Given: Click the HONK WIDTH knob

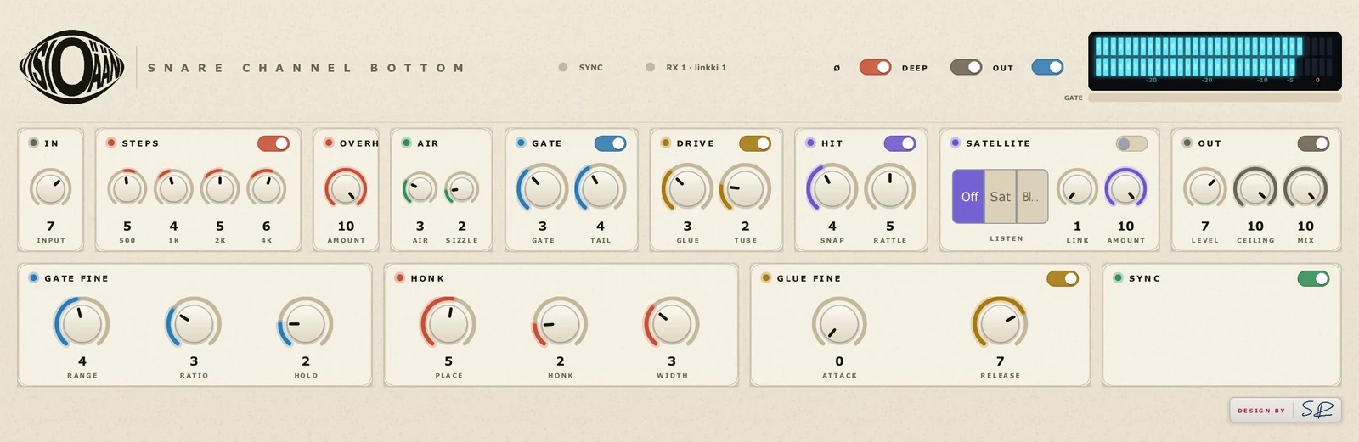Looking at the screenshot, I should (672, 323).
